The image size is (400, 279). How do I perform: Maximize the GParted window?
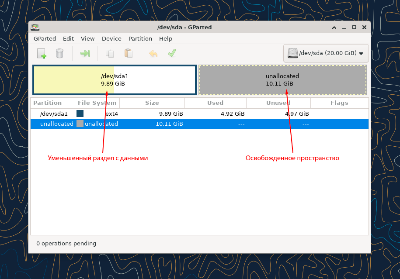[354, 27]
